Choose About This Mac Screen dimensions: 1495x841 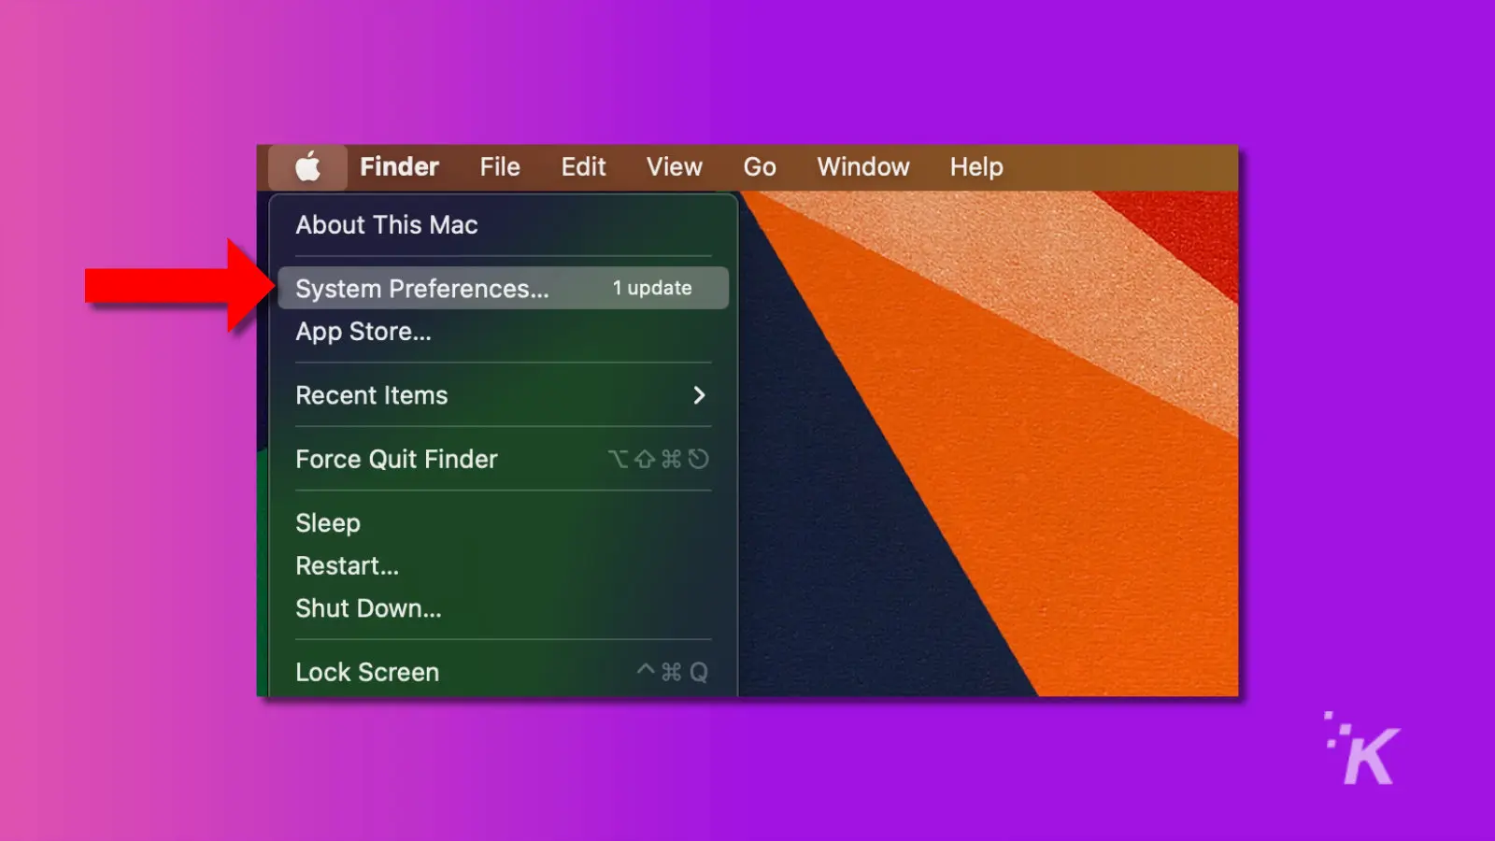(x=503, y=225)
